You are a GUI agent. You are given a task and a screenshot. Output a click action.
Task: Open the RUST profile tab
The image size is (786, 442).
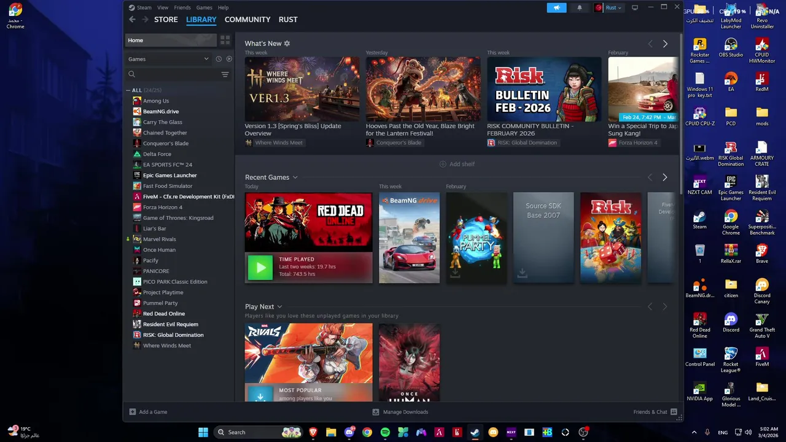288,20
